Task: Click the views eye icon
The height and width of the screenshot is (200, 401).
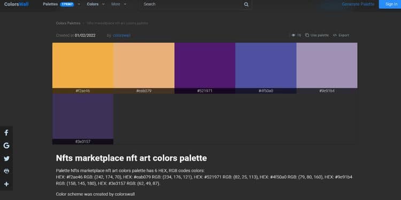Action: [294, 35]
